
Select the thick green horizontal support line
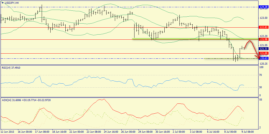[188, 39]
